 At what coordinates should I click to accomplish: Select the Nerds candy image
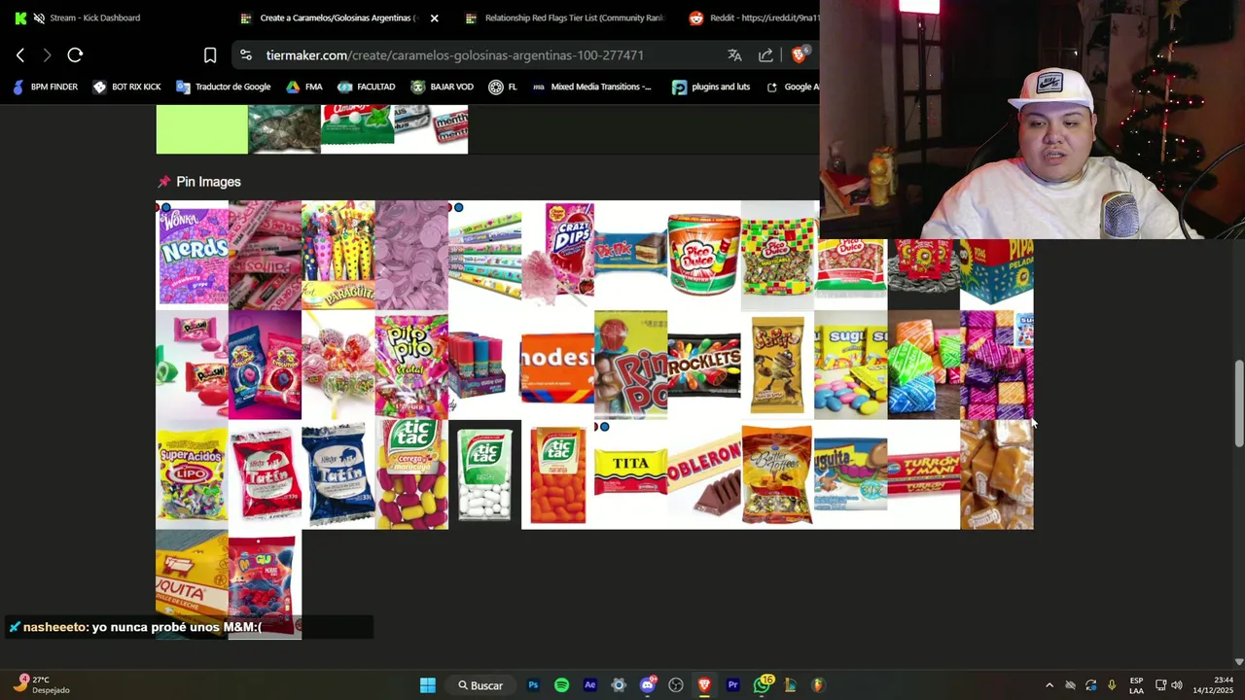[x=193, y=255]
